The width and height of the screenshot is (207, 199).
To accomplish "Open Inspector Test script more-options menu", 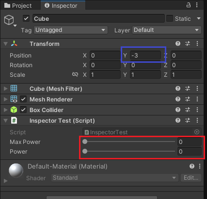I will (197, 120).
